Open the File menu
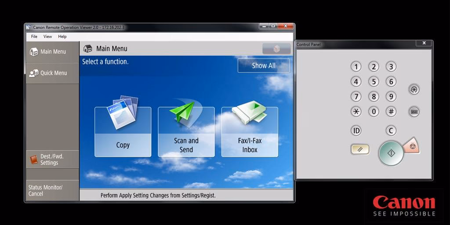 tap(34, 36)
